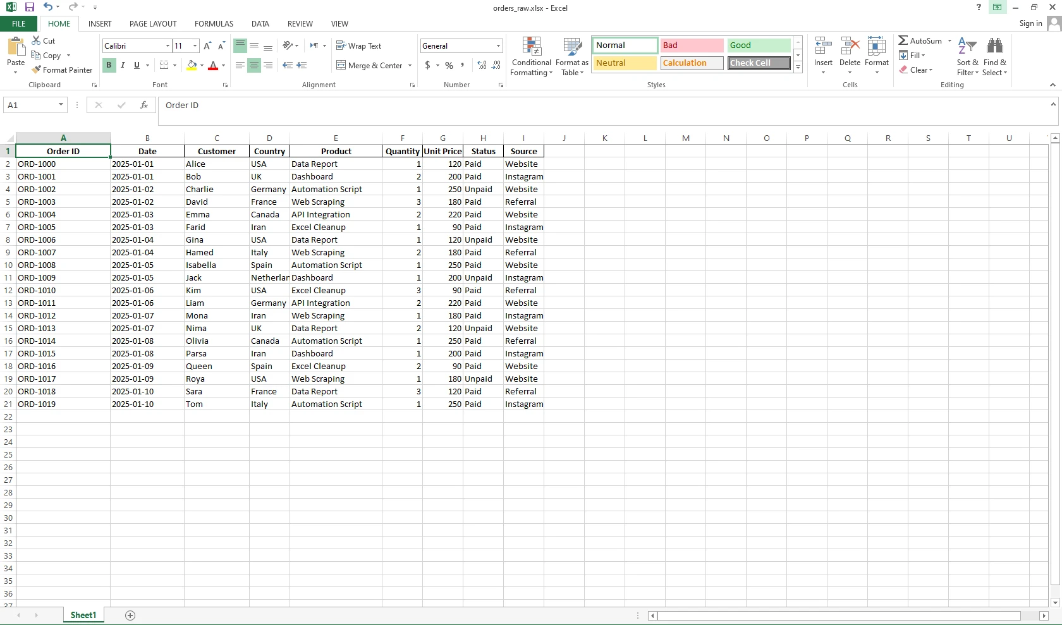Viewport: 1062px width, 625px height.
Task: Click the Format Painter brush icon
Action: point(37,70)
